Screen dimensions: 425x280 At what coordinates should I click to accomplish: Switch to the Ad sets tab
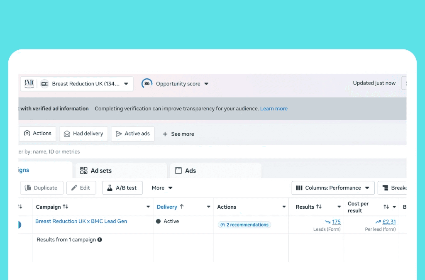click(121, 170)
